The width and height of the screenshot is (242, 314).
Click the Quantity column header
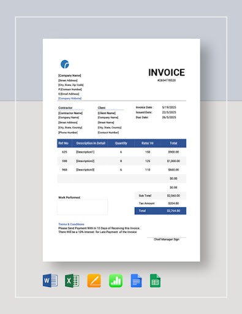click(121, 144)
